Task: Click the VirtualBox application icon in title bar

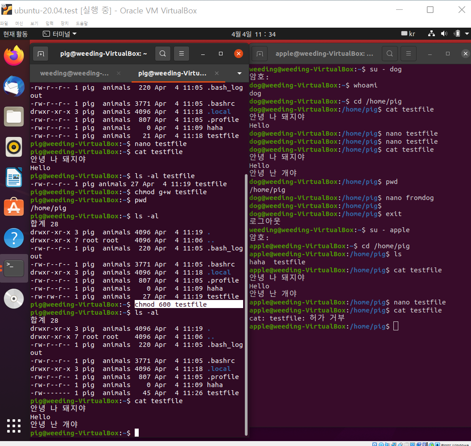Action: pyautogui.click(x=7, y=10)
